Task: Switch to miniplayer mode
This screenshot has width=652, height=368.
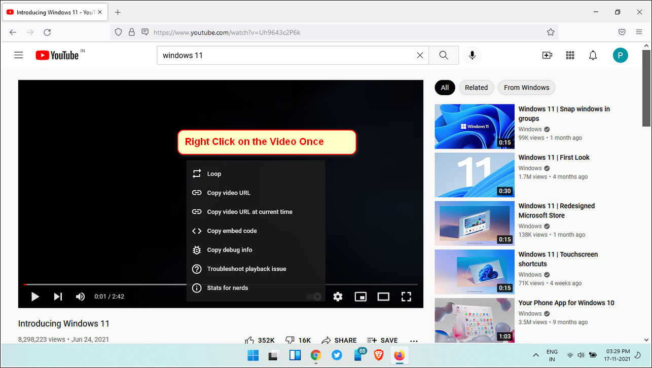Action: (x=360, y=297)
